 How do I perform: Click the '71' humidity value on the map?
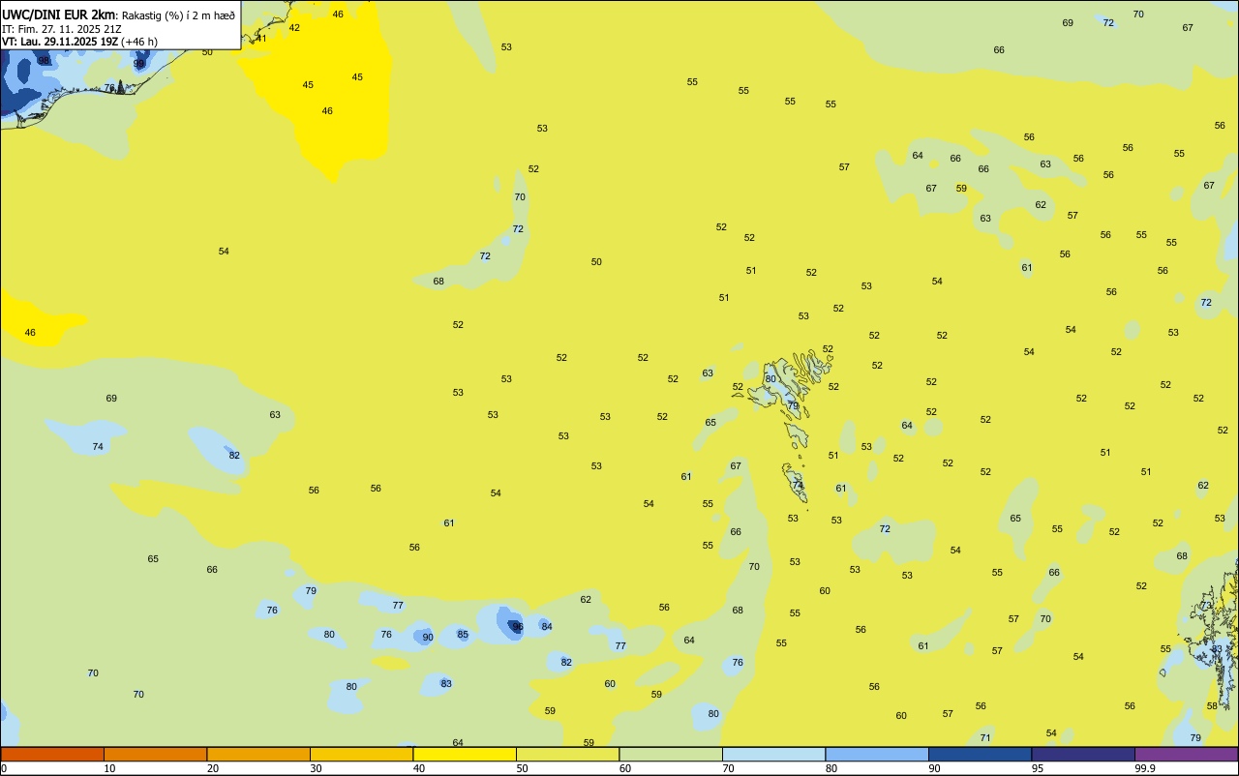pyautogui.click(x=985, y=737)
